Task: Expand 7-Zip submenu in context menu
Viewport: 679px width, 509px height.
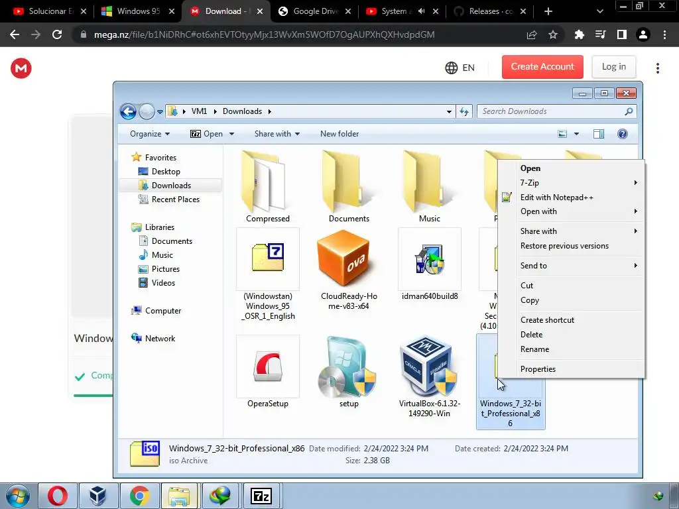Action: click(571, 183)
